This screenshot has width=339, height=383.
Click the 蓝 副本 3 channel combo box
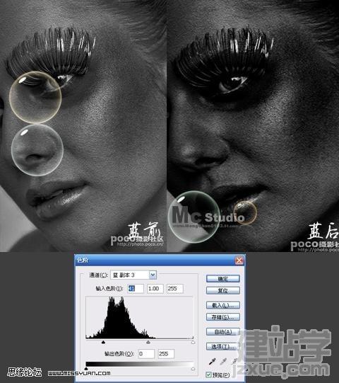[x=133, y=275]
